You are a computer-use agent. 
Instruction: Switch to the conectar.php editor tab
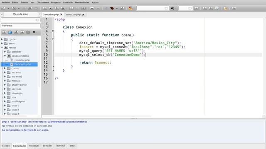click(73, 14)
